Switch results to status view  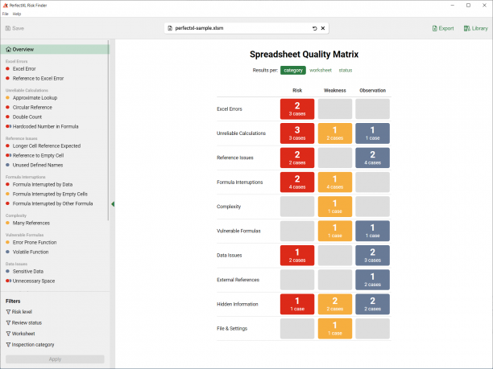[346, 70]
